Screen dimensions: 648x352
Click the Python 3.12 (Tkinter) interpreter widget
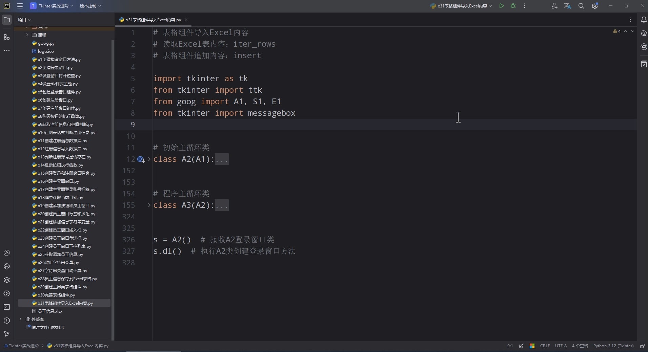pyautogui.click(x=613, y=346)
